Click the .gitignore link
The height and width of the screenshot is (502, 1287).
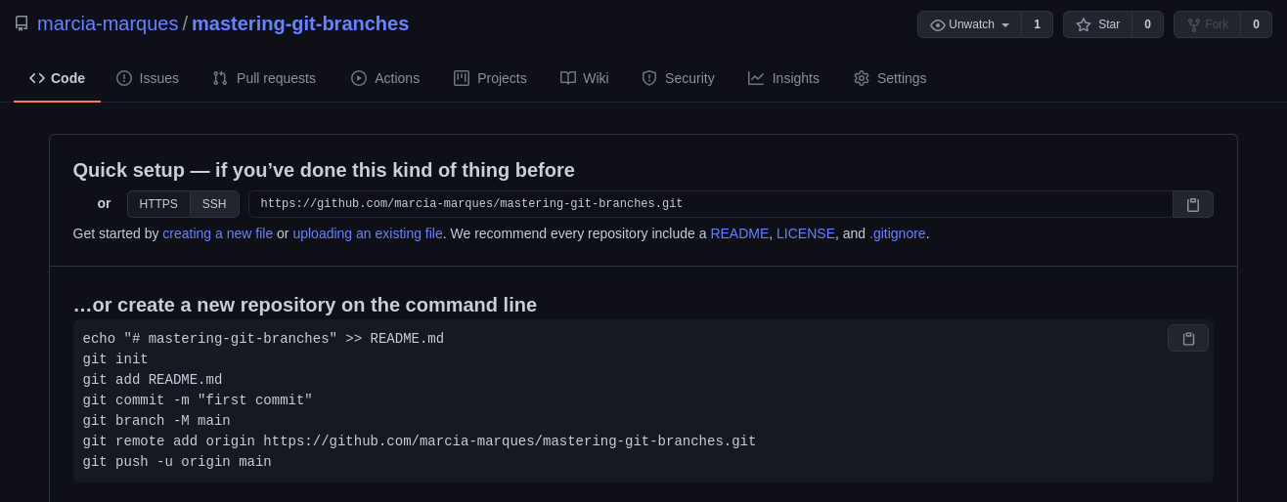[898, 233]
